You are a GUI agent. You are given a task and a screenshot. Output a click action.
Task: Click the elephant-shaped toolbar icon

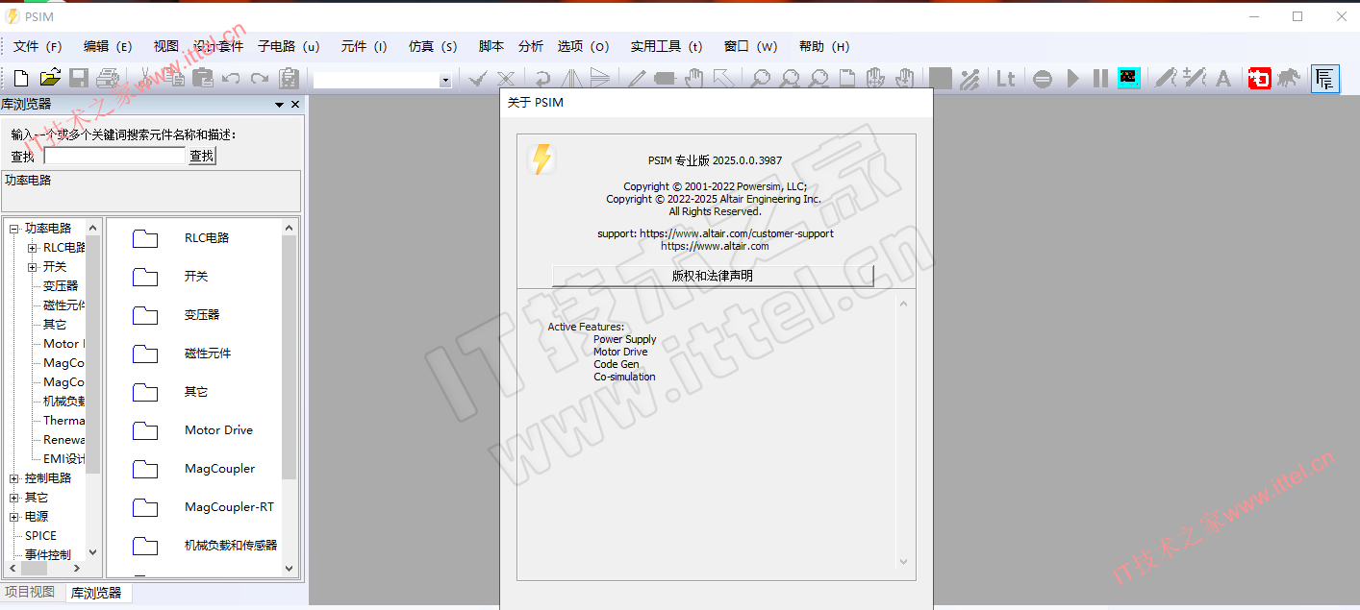coord(1288,79)
